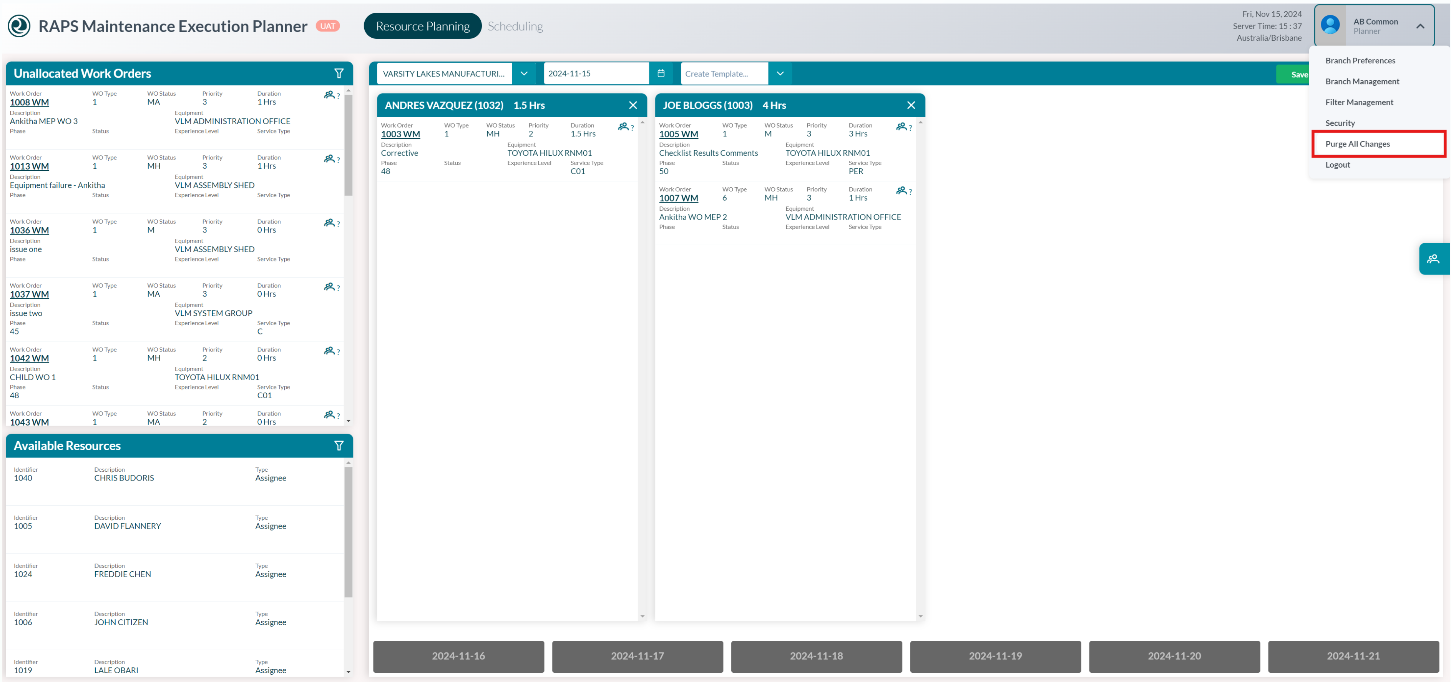Open the calendar date picker icon

click(x=661, y=73)
